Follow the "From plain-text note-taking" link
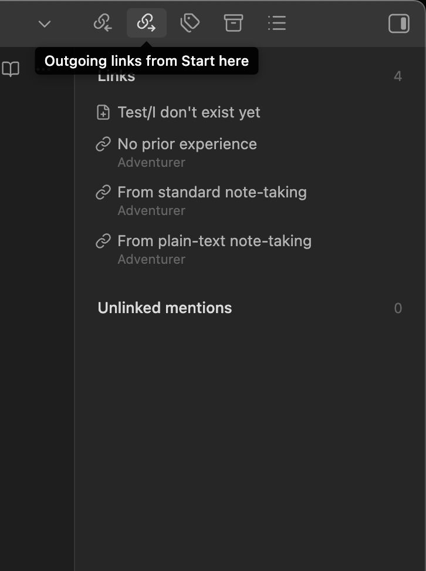The width and height of the screenshot is (426, 571). 214,241
